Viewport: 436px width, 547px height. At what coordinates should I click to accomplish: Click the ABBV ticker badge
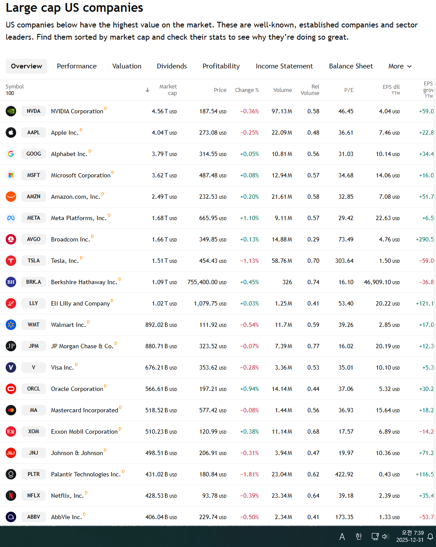(34, 517)
